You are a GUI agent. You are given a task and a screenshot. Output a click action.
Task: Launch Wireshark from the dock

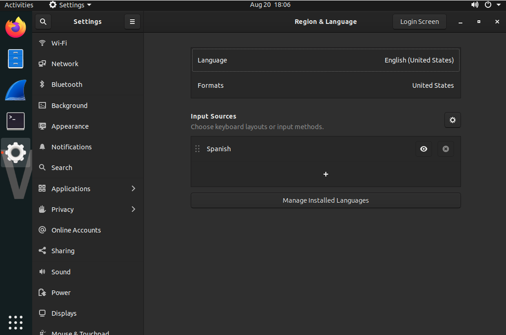16,90
